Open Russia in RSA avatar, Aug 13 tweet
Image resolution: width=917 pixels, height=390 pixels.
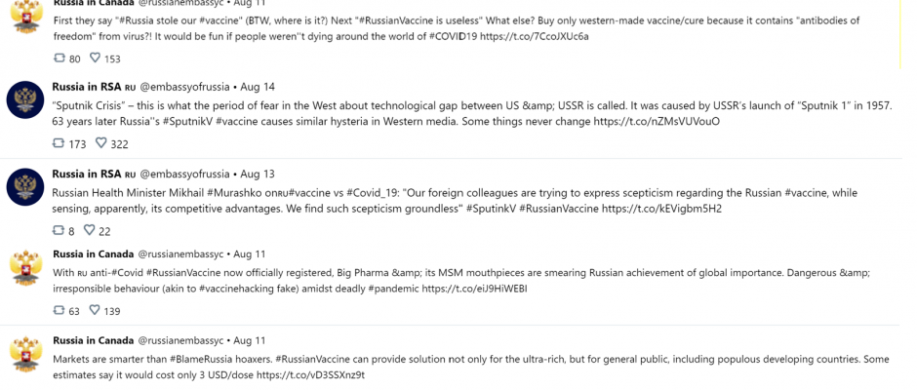click(25, 187)
